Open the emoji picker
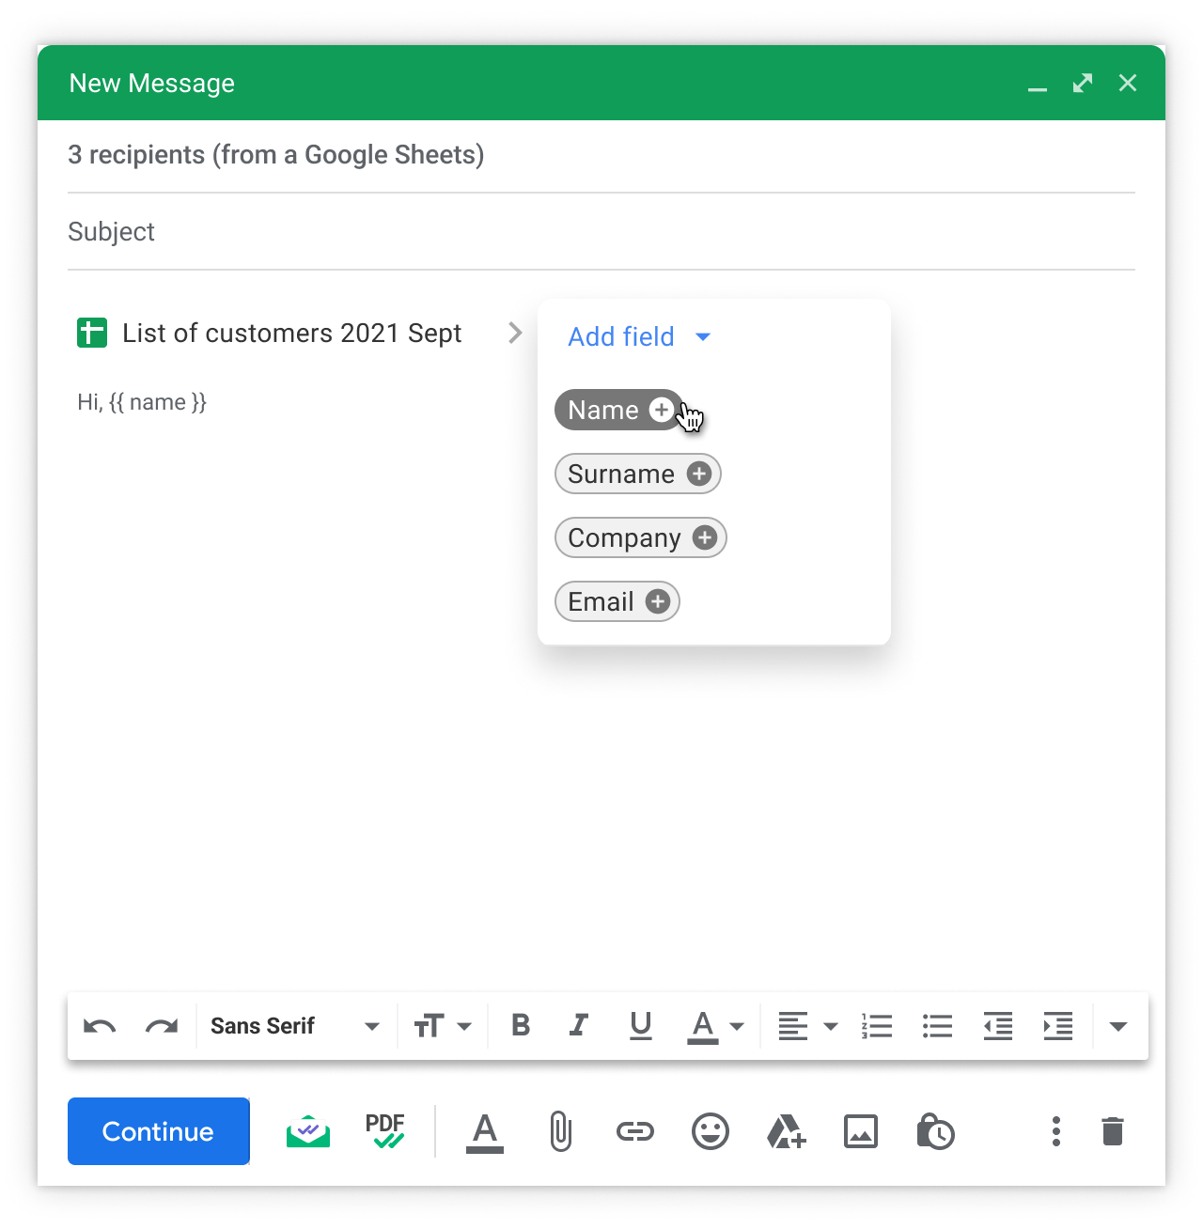 click(711, 1131)
